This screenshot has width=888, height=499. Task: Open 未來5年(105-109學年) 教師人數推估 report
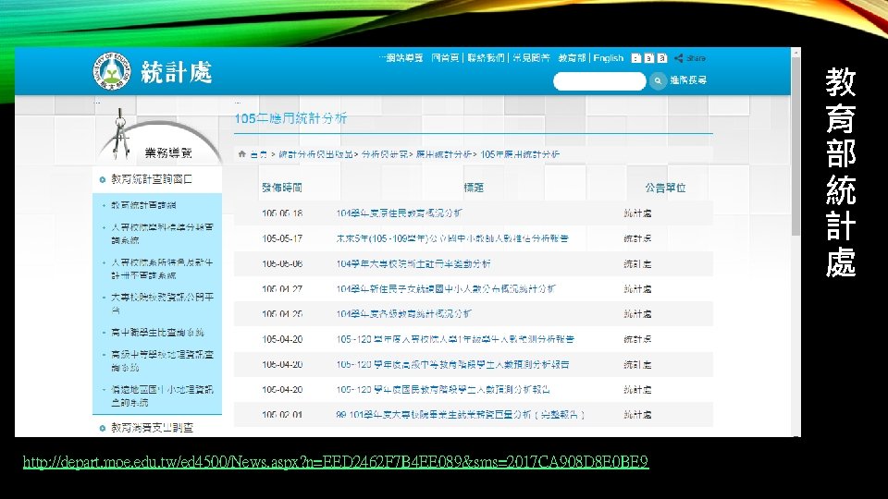(452, 238)
